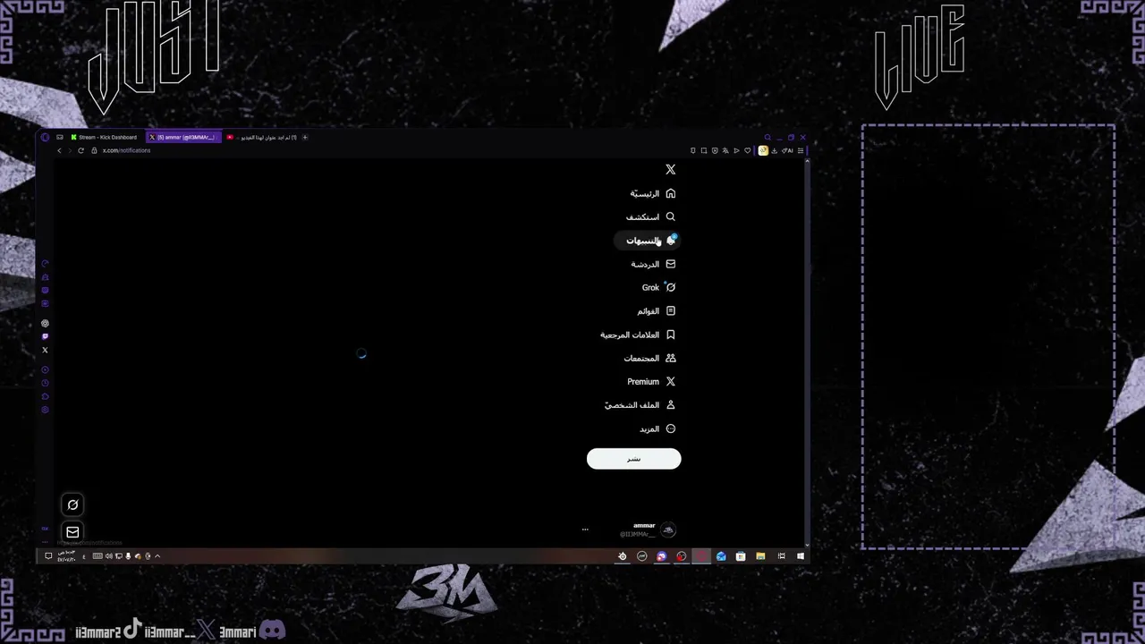Open File Explorer folder from taskbar

(760, 556)
